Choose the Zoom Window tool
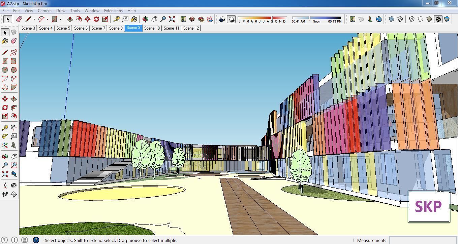 point(14,165)
